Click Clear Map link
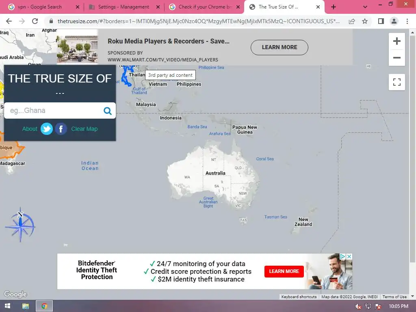416x312 pixels. (x=84, y=129)
